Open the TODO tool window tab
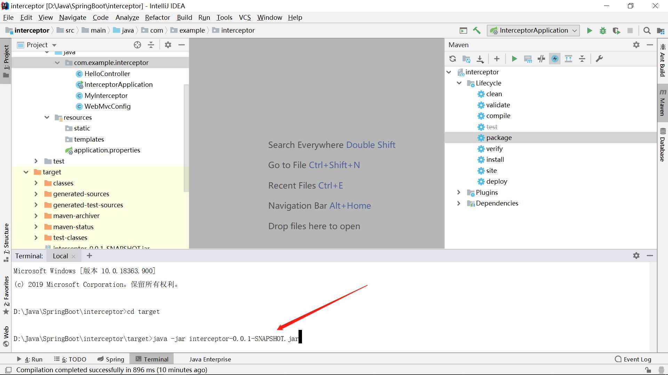The image size is (668, 375). click(x=70, y=359)
